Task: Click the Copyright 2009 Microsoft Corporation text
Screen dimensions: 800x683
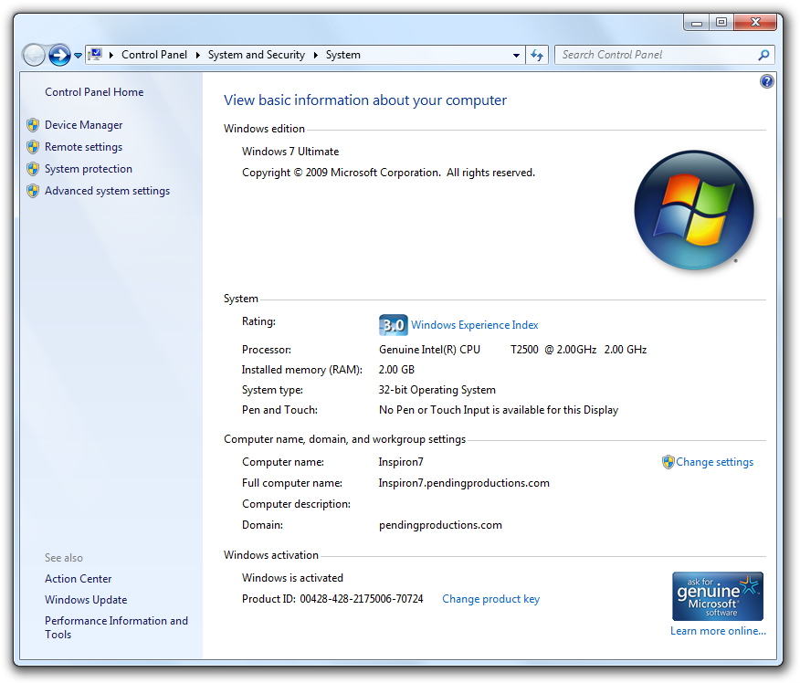Action: 388,173
